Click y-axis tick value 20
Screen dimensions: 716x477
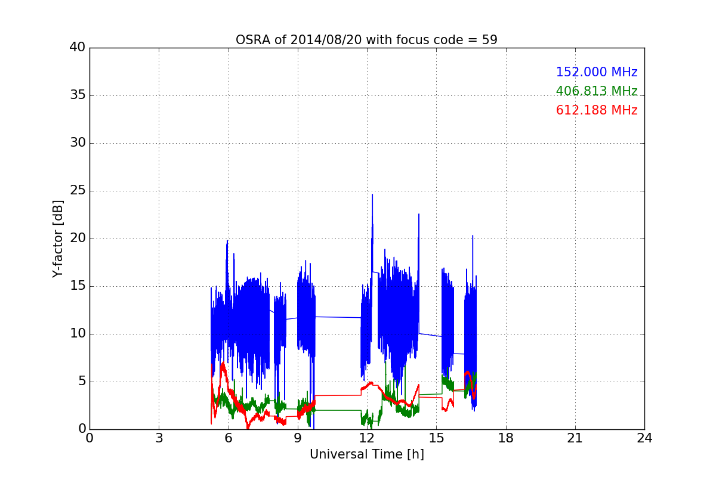[78, 238]
